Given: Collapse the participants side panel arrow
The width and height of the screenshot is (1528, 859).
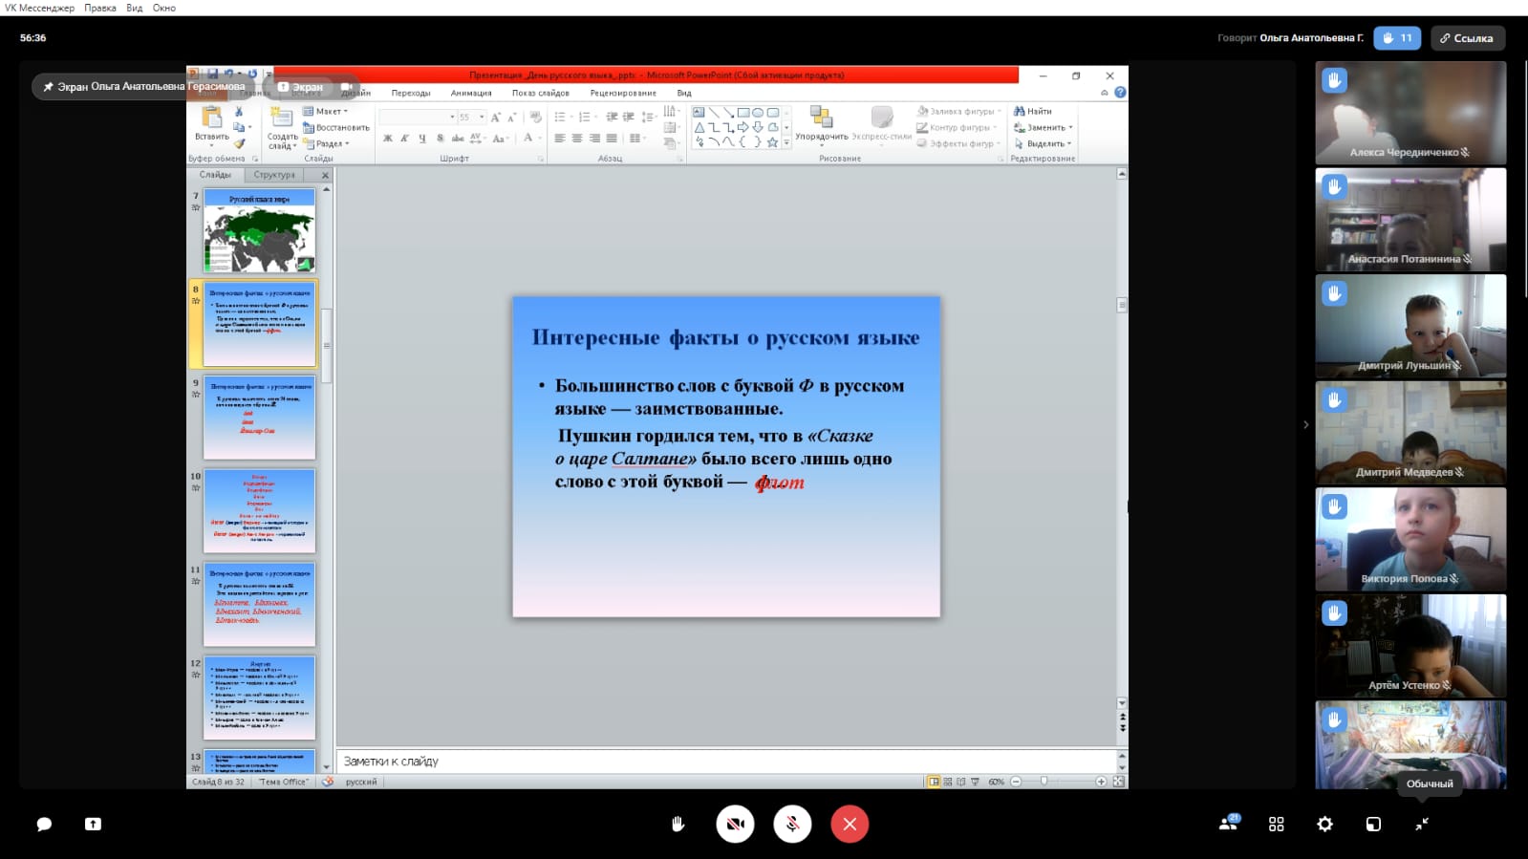Looking at the screenshot, I should (x=1305, y=424).
